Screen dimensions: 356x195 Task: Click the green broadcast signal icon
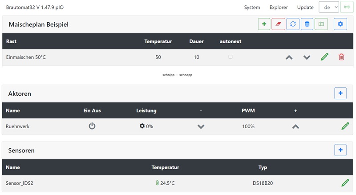(x=347, y=7)
